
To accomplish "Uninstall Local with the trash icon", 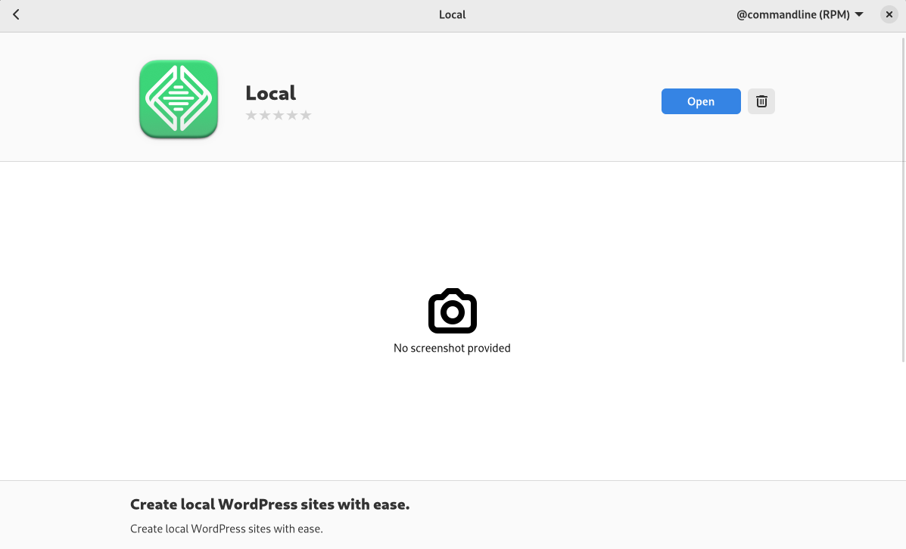I will pyautogui.click(x=761, y=101).
